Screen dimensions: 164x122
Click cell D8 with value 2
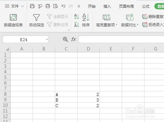tap(88, 94)
